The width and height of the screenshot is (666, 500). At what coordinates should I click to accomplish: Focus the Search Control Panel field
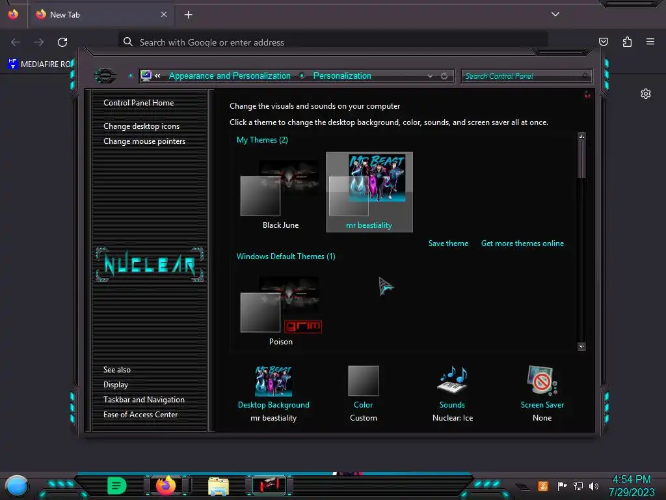(527, 76)
